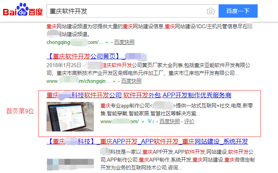This screenshot has height=173, width=278.
Task: Click the 评价 link
Action: (189, 122)
